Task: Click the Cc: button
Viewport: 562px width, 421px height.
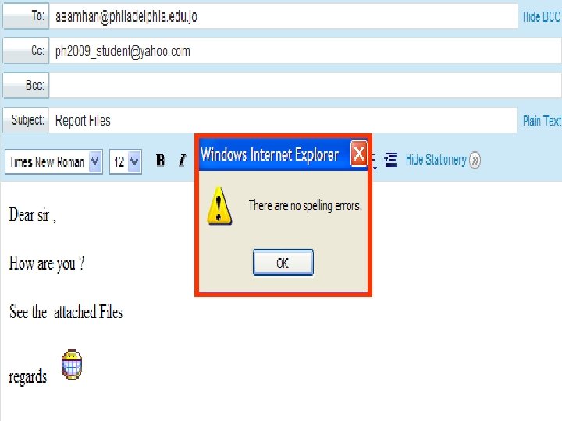Action: pos(26,51)
